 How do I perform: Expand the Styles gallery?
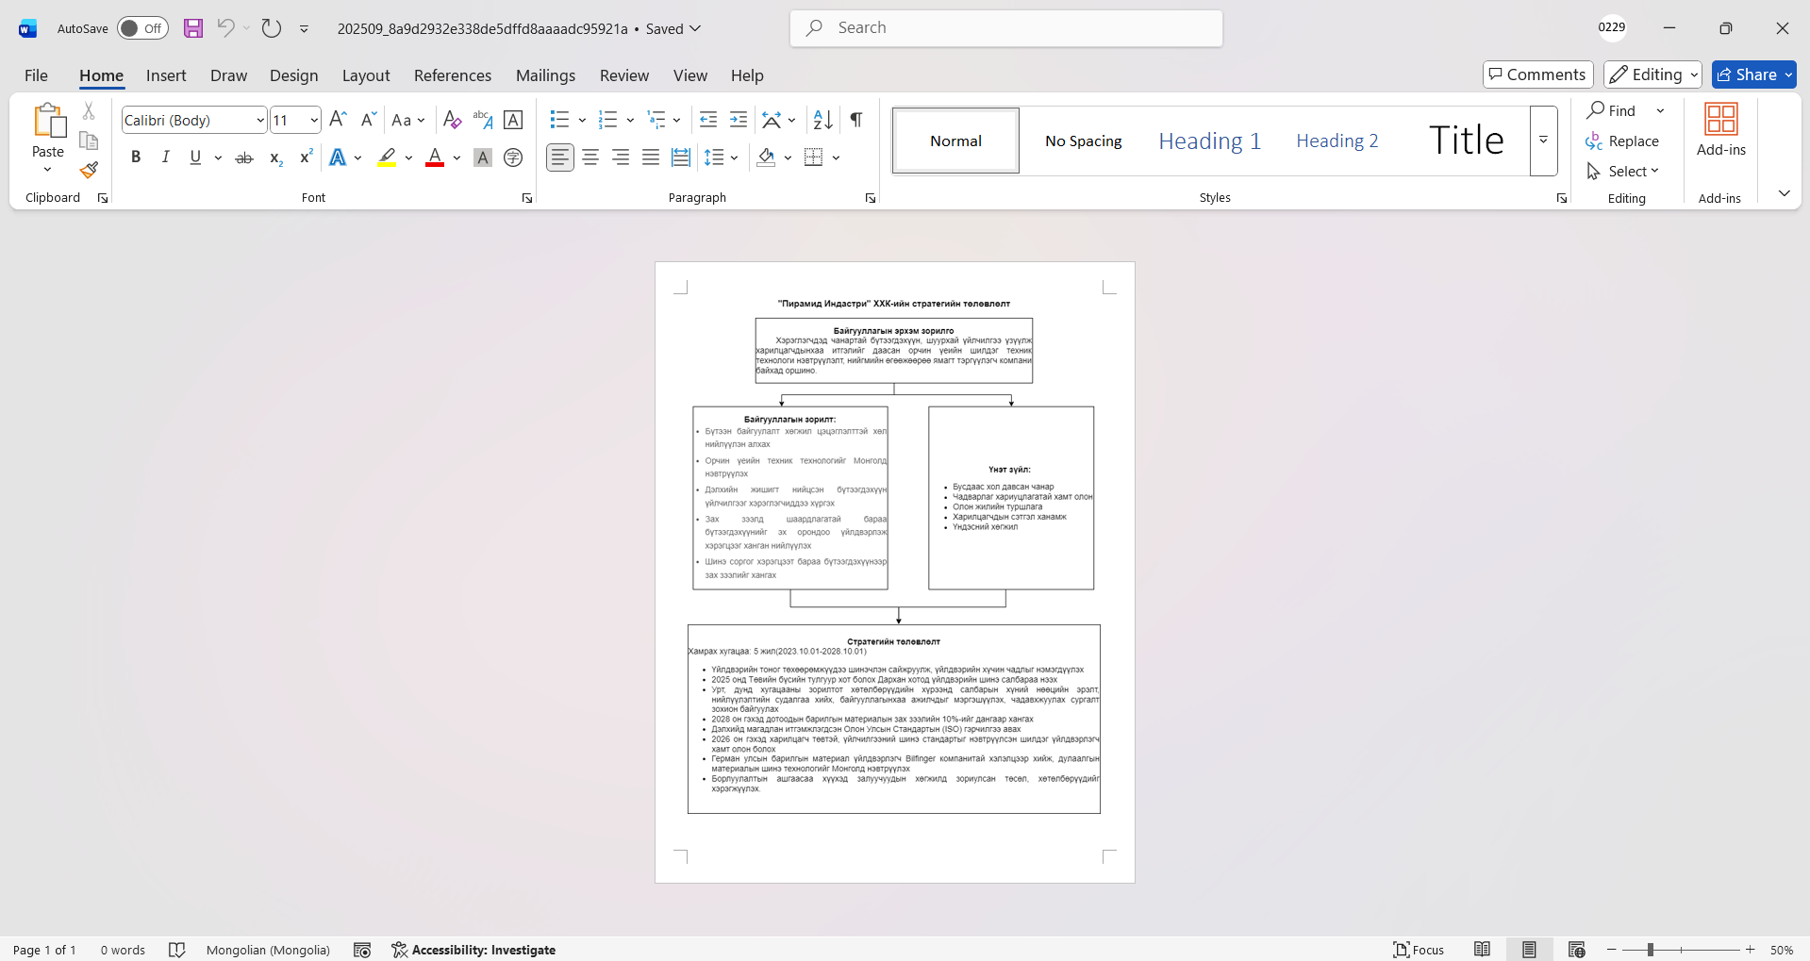pos(1543,141)
